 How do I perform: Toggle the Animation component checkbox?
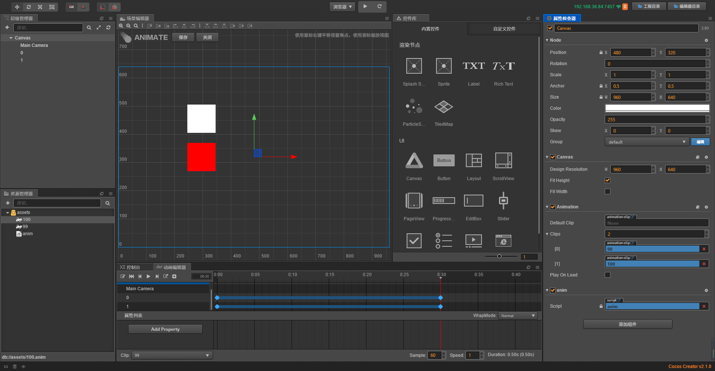[x=553, y=207]
